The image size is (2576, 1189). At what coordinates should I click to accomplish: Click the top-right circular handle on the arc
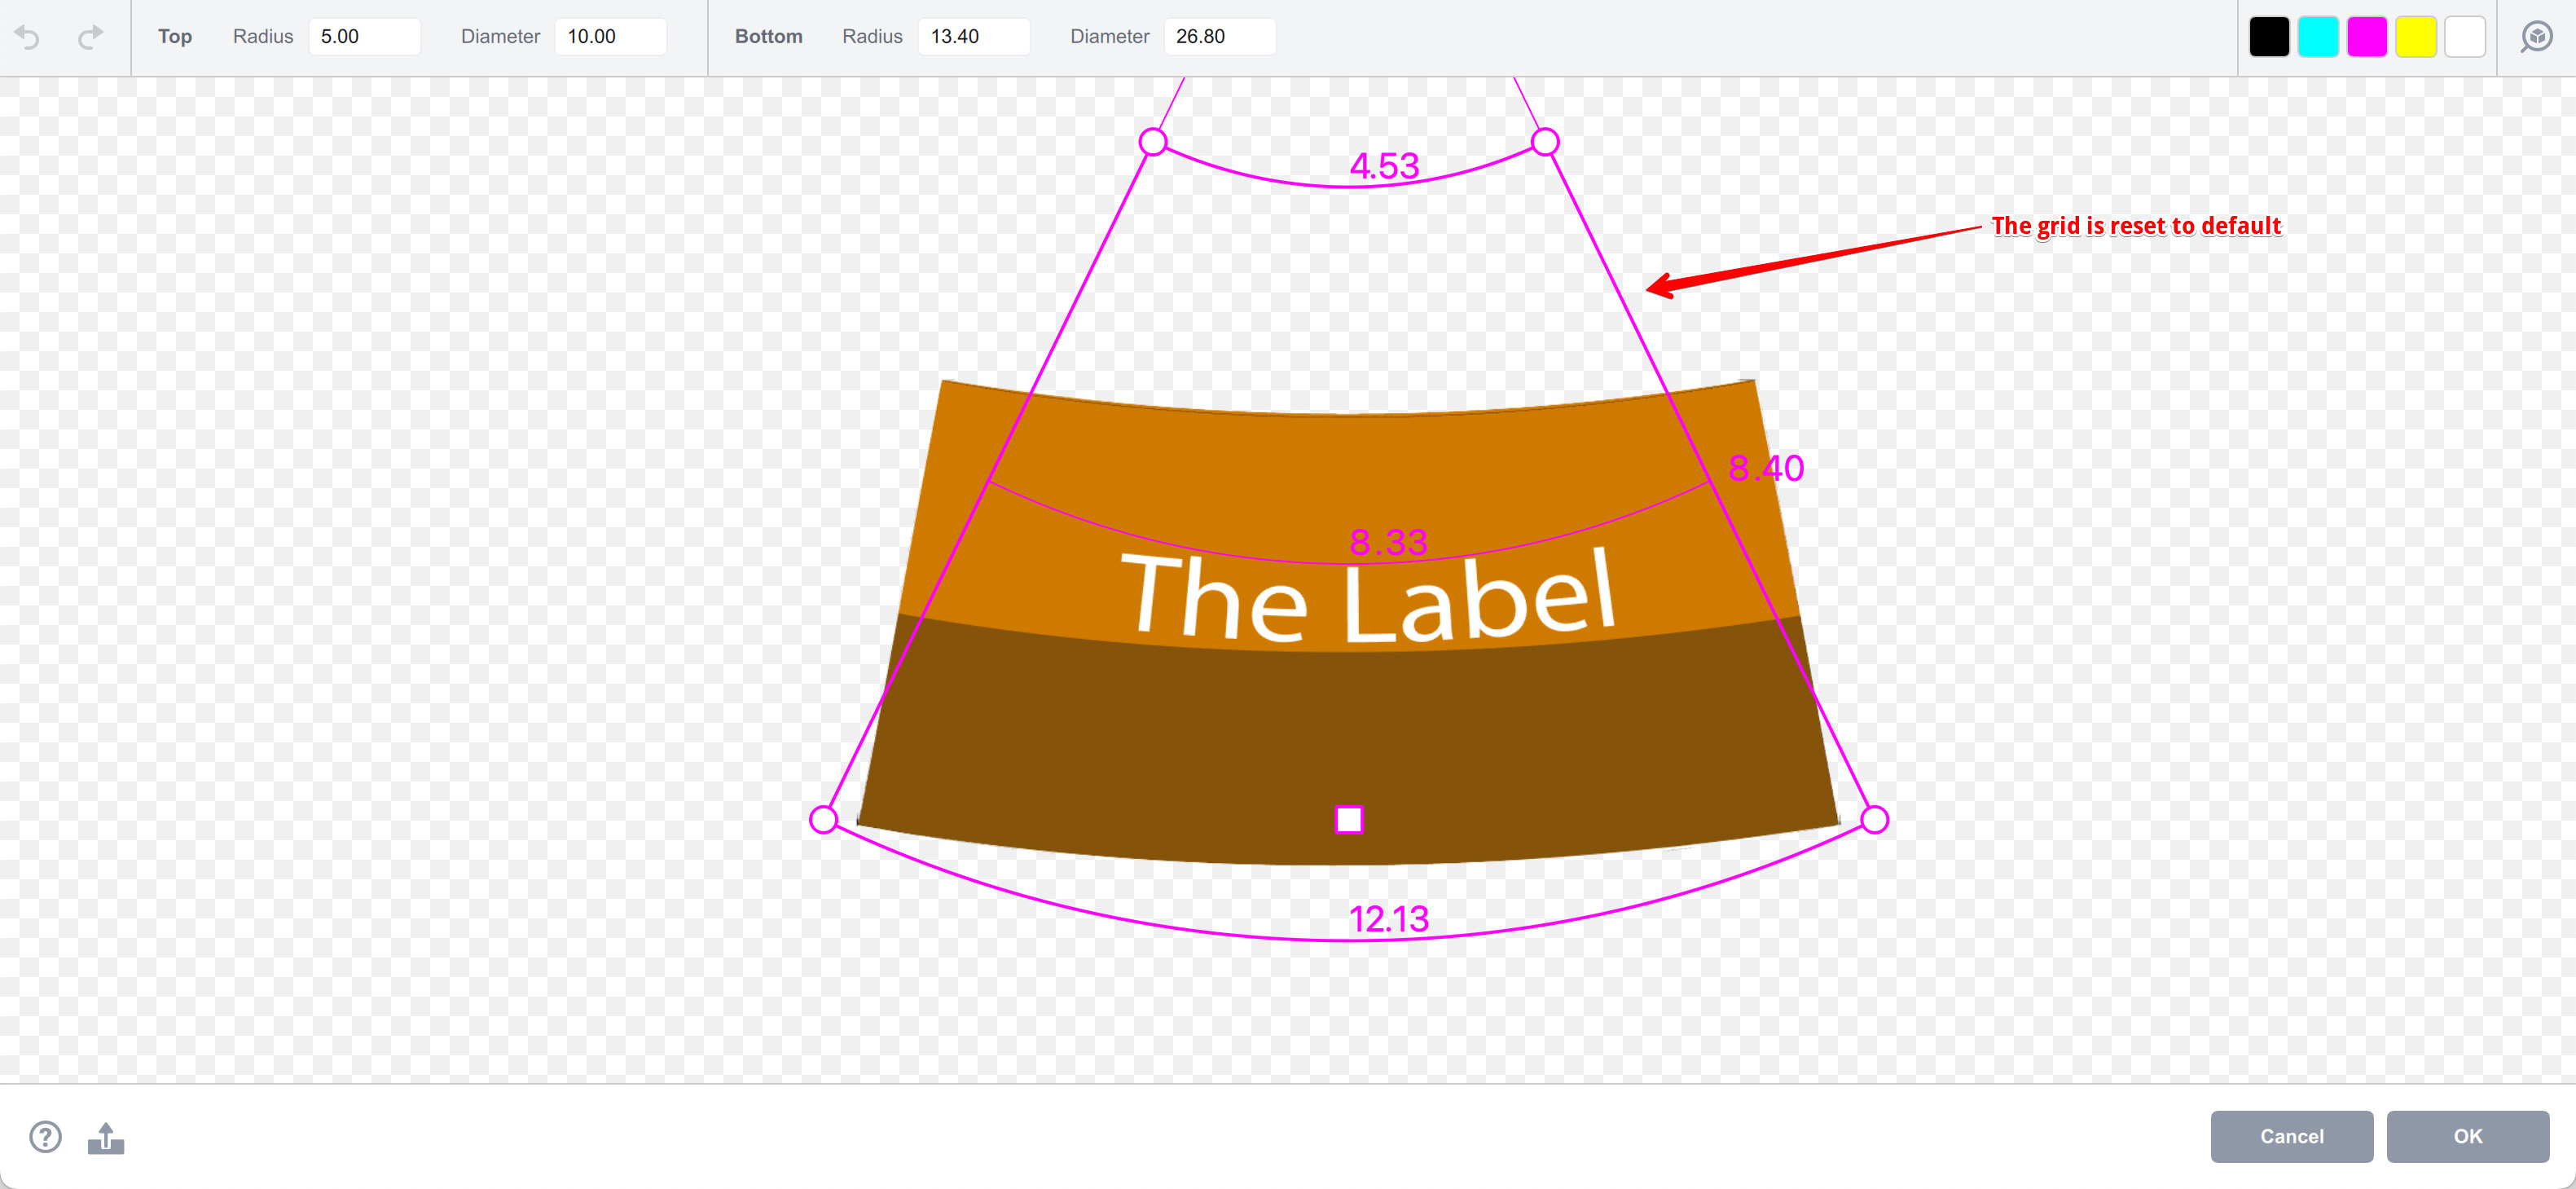click(1546, 142)
